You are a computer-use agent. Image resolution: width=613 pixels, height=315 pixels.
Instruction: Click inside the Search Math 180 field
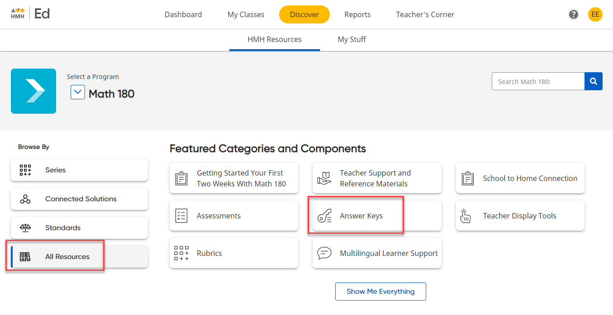(x=534, y=81)
